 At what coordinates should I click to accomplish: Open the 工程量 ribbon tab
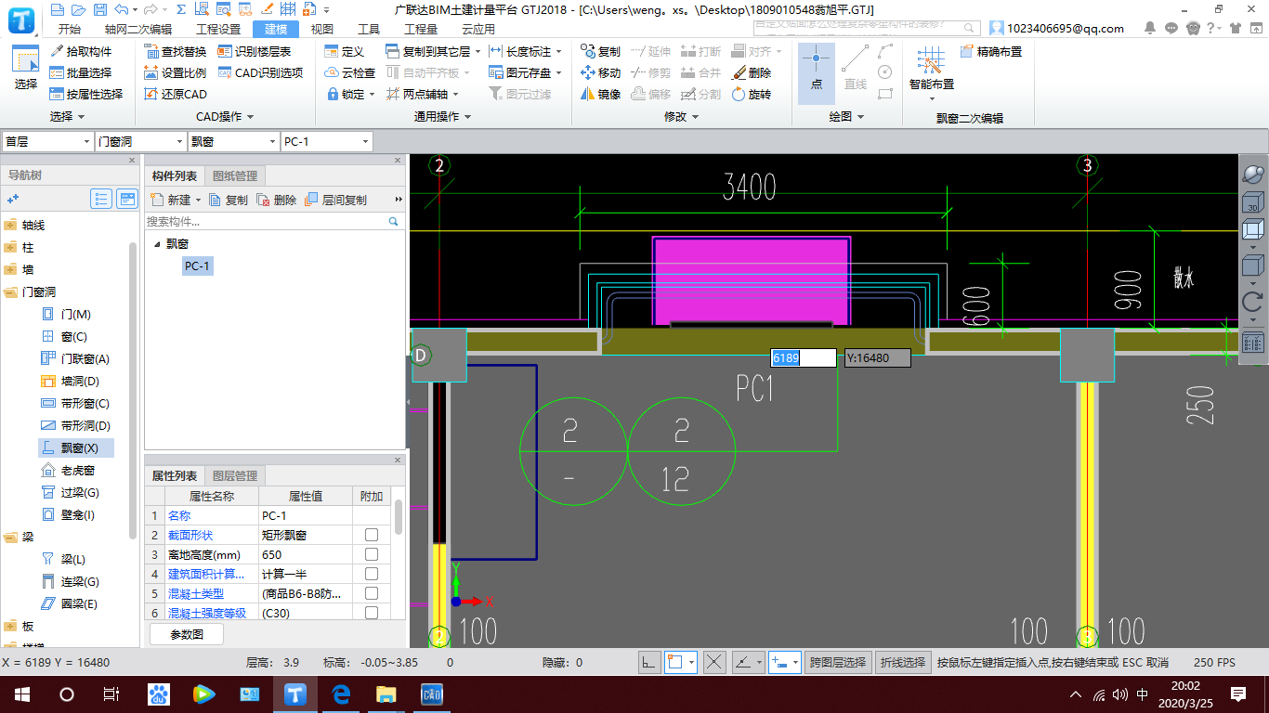click(x=421, y=29)
